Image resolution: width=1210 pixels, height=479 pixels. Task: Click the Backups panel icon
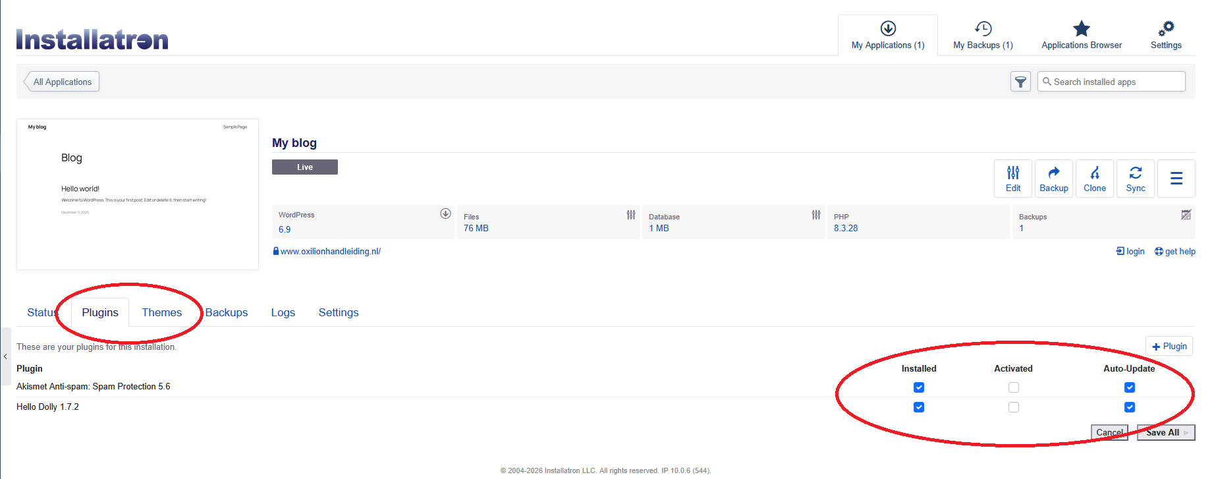(1186, 215)
